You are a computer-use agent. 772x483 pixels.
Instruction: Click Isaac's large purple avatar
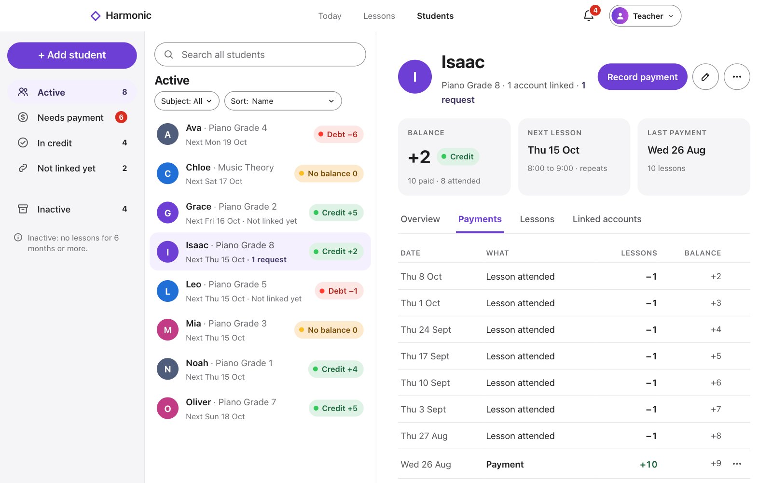point(415,77)
